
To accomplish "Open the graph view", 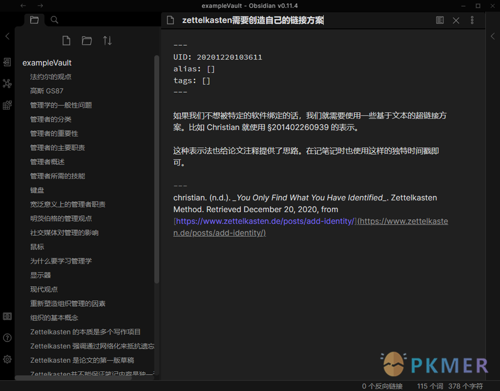I will click(x=7, y=84).
